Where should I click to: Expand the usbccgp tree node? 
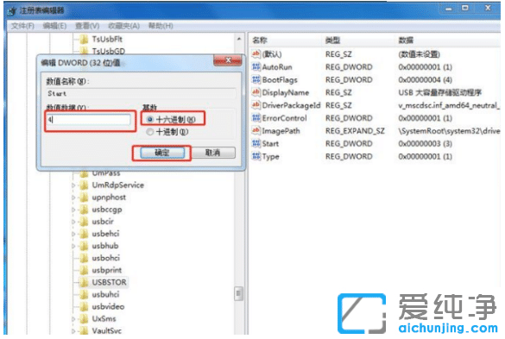73,210
